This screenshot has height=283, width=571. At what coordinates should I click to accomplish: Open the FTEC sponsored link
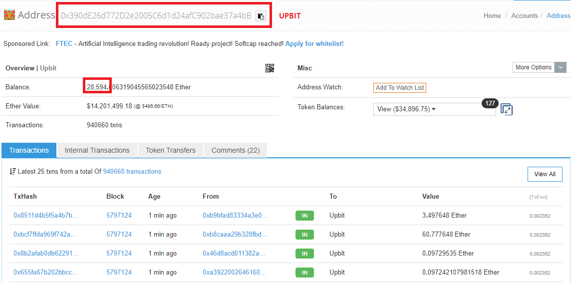[x=65, y=44]
